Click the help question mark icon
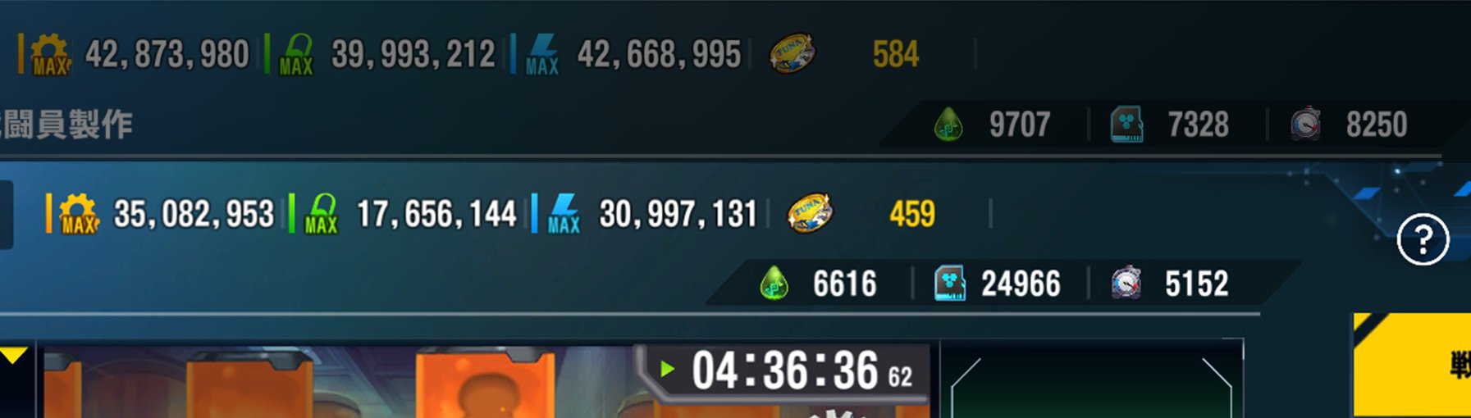The height and width of the screenshot is (418, 1471). (x=1423, y=239)
